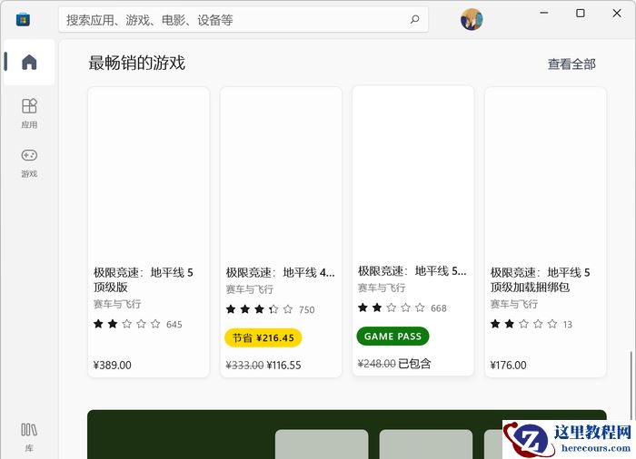The width and height of the screenshot is (636, 459).
Task: Click the 750 rating count
Action: point(307,310)
